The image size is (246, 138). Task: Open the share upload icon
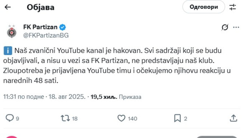233,118
